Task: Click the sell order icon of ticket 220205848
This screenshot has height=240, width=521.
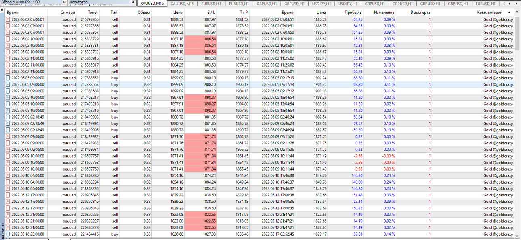Action: point(8,208)
